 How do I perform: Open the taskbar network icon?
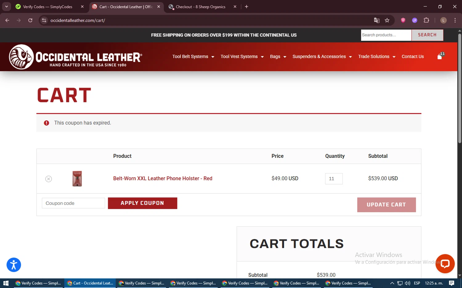tap(400, 283)
